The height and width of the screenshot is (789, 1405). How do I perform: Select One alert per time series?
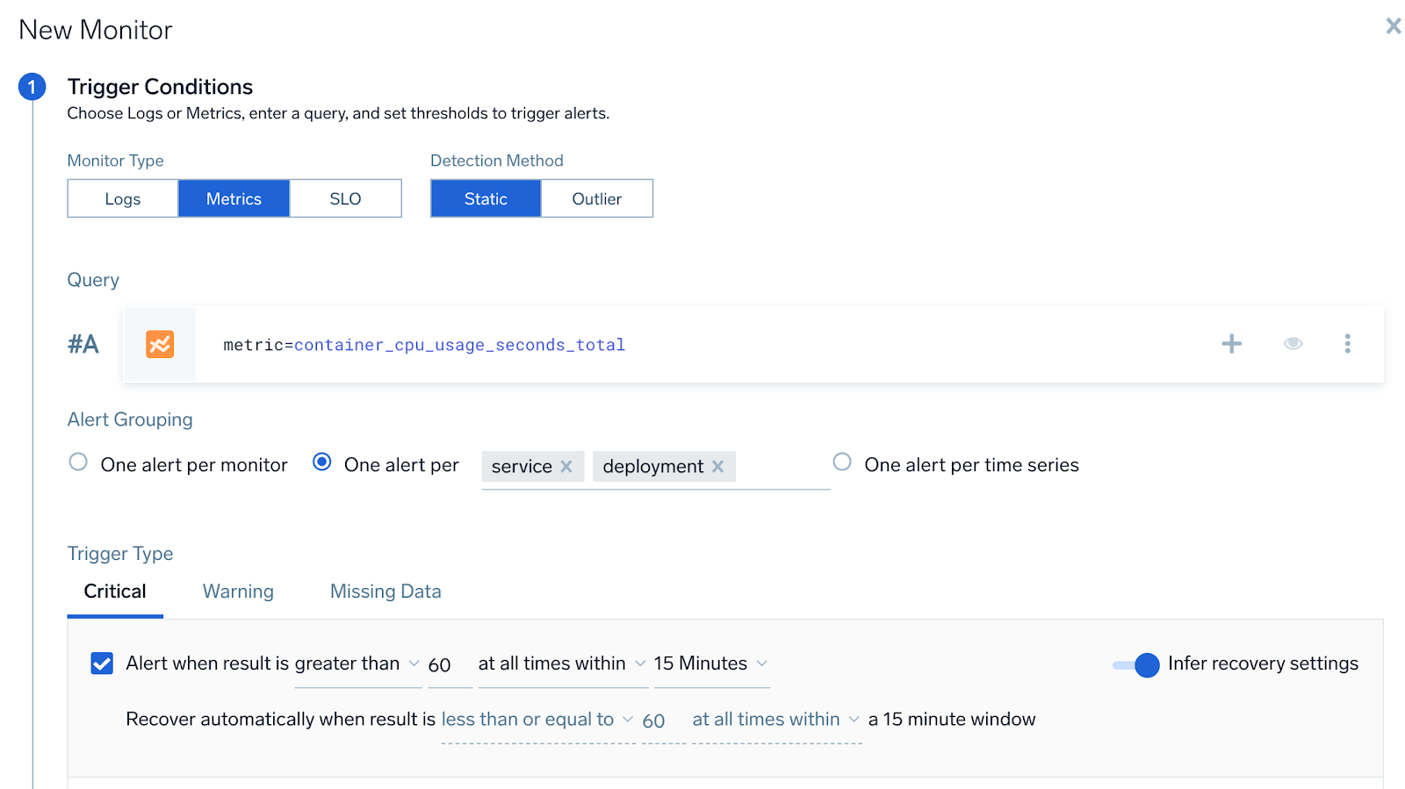tap(842, 463)
